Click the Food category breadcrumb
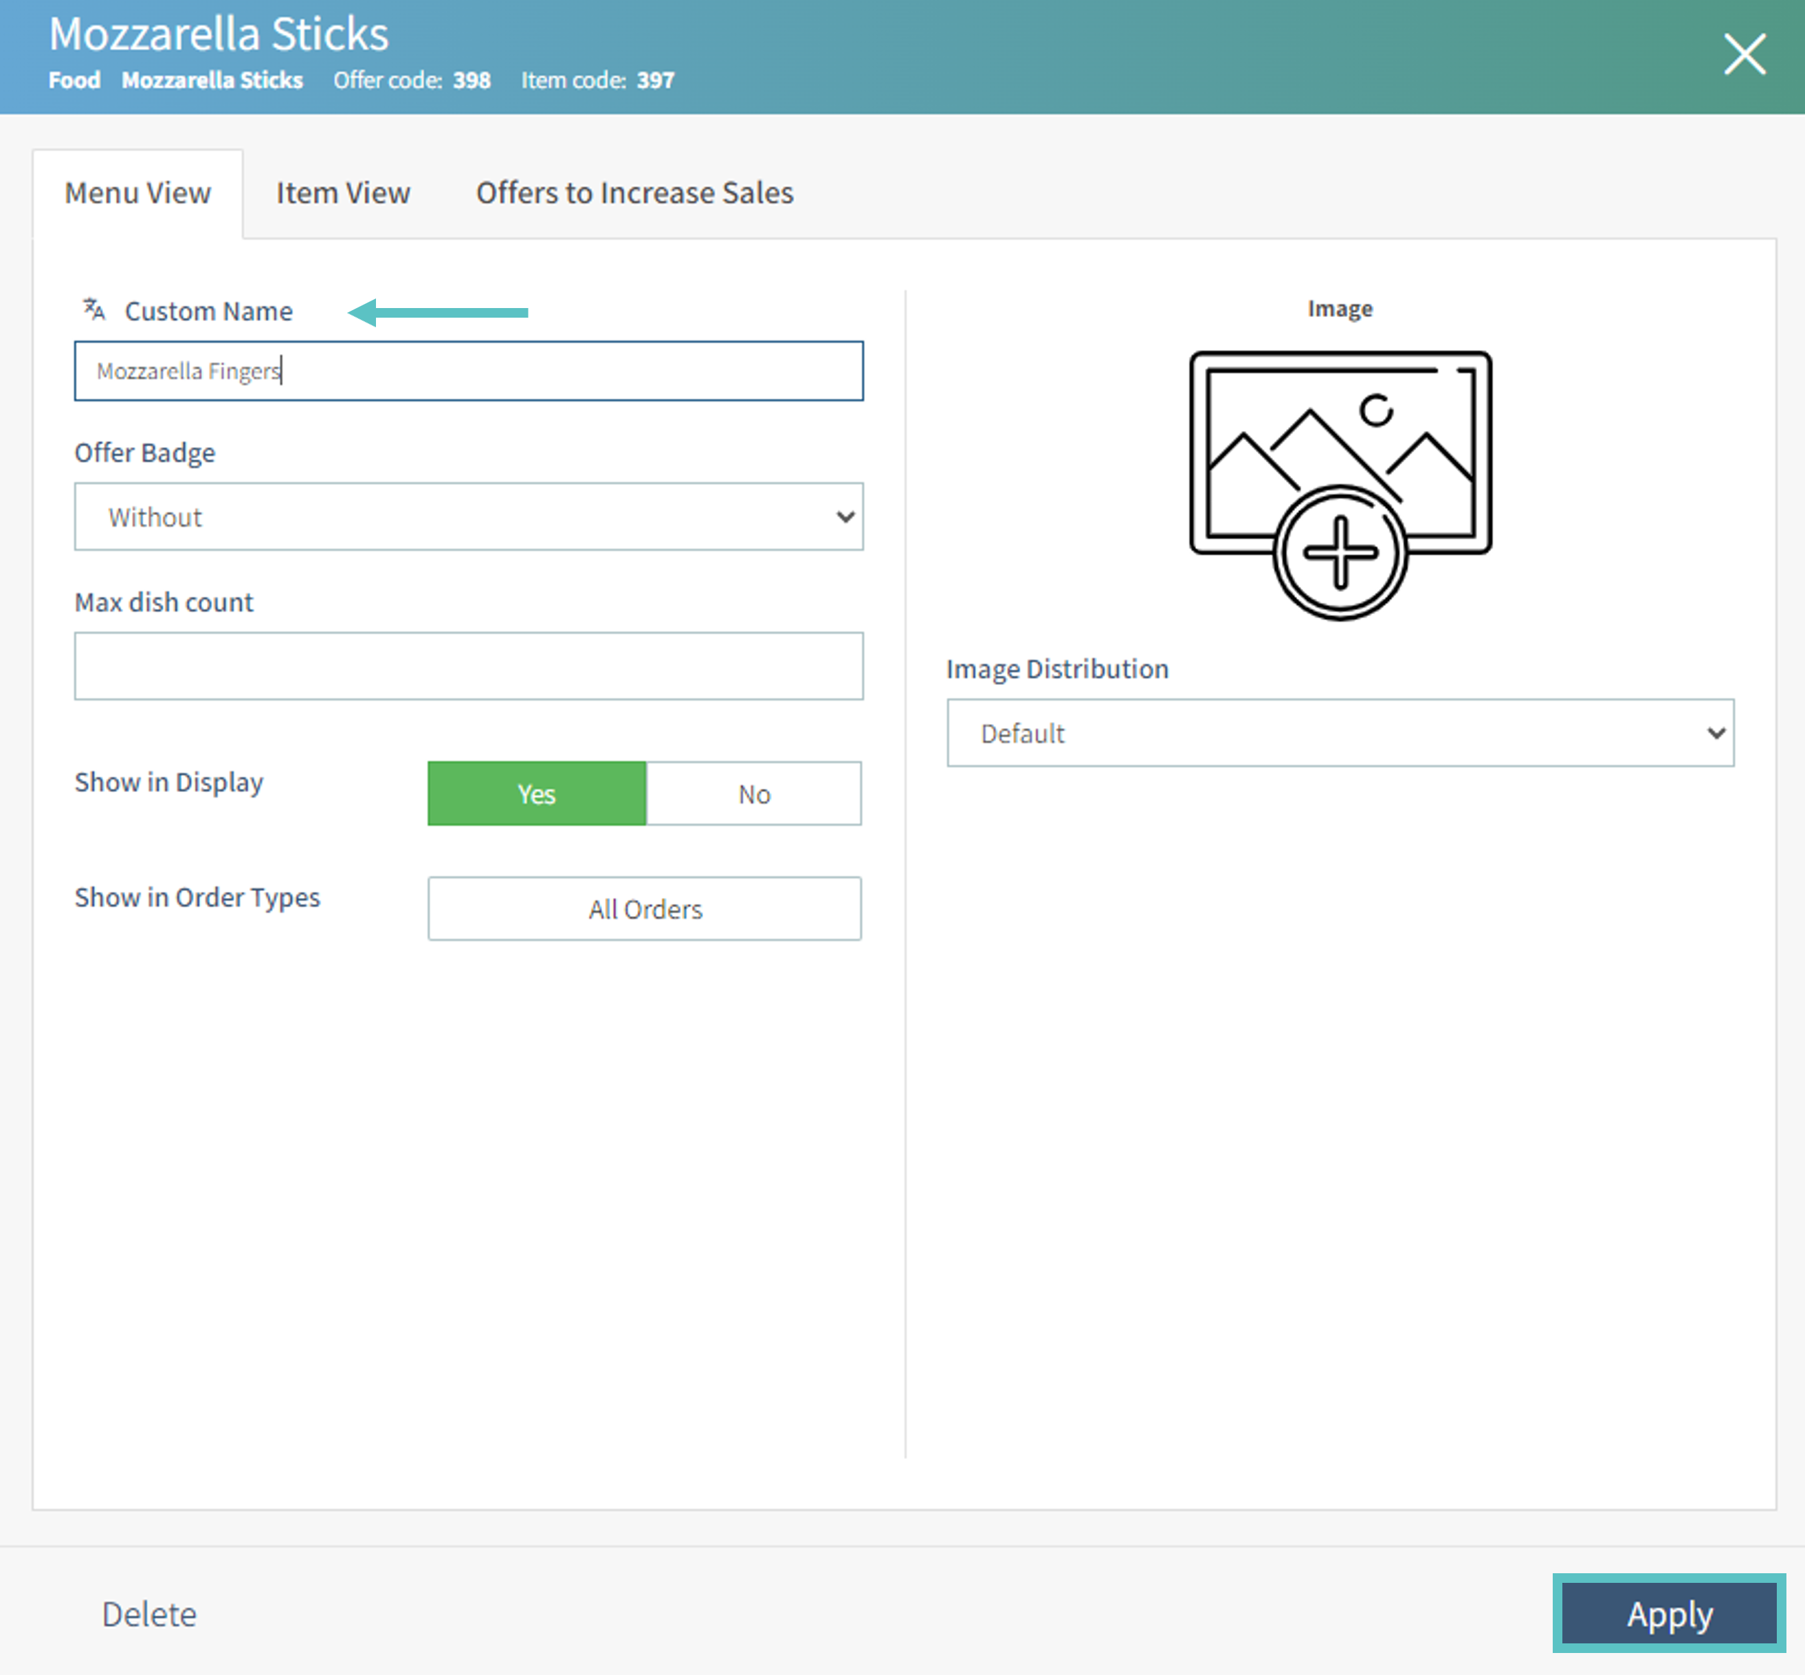Image resolution: width=1805 pixels, height=1675 pixels. pos(74,80)
